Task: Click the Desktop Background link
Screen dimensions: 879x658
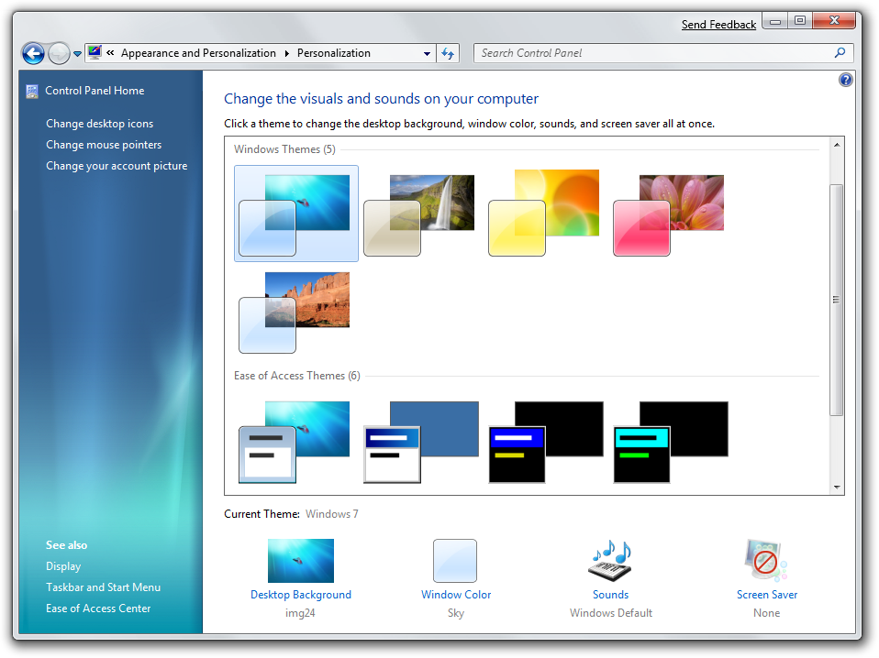Action: pyautogui.click(x=300, y=595)
